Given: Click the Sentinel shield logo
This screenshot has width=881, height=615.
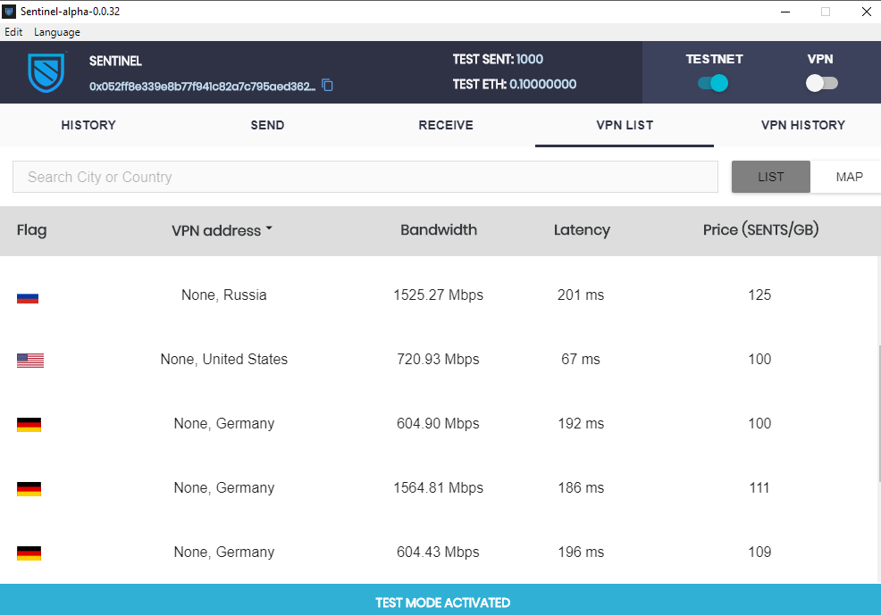Looking at the screenshot, I should coord(46,72).
